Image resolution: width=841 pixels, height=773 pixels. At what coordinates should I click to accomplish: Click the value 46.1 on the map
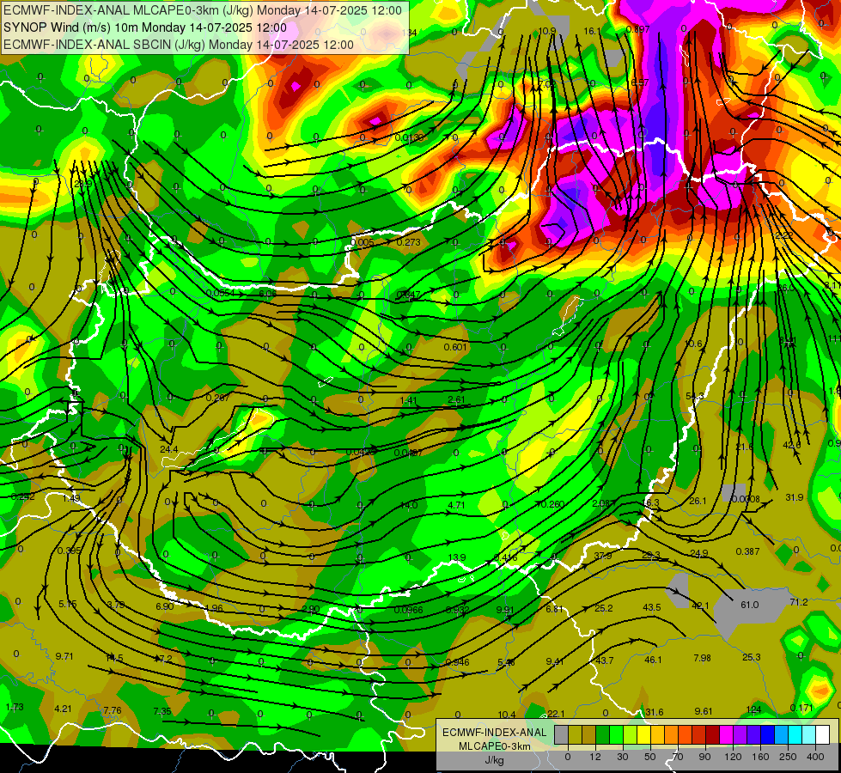(x=653, y=660)
